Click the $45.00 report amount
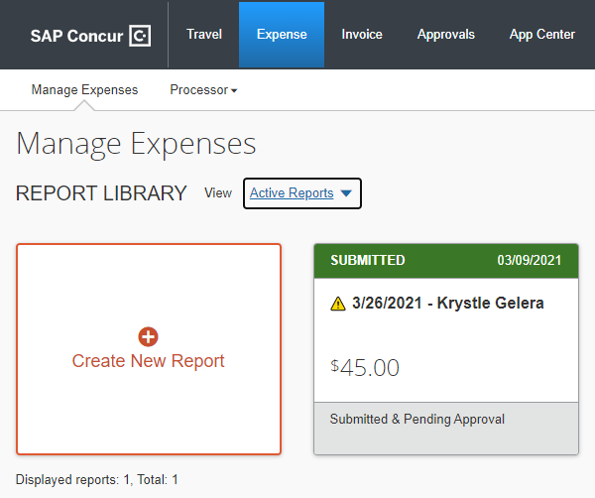Screen dimensions: 595x498 coord(365,367)
